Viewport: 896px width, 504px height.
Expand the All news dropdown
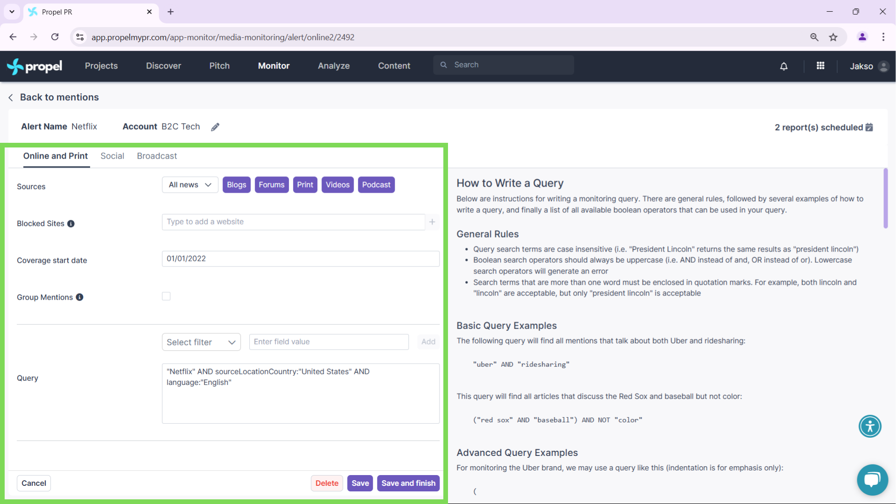[190, 185]
